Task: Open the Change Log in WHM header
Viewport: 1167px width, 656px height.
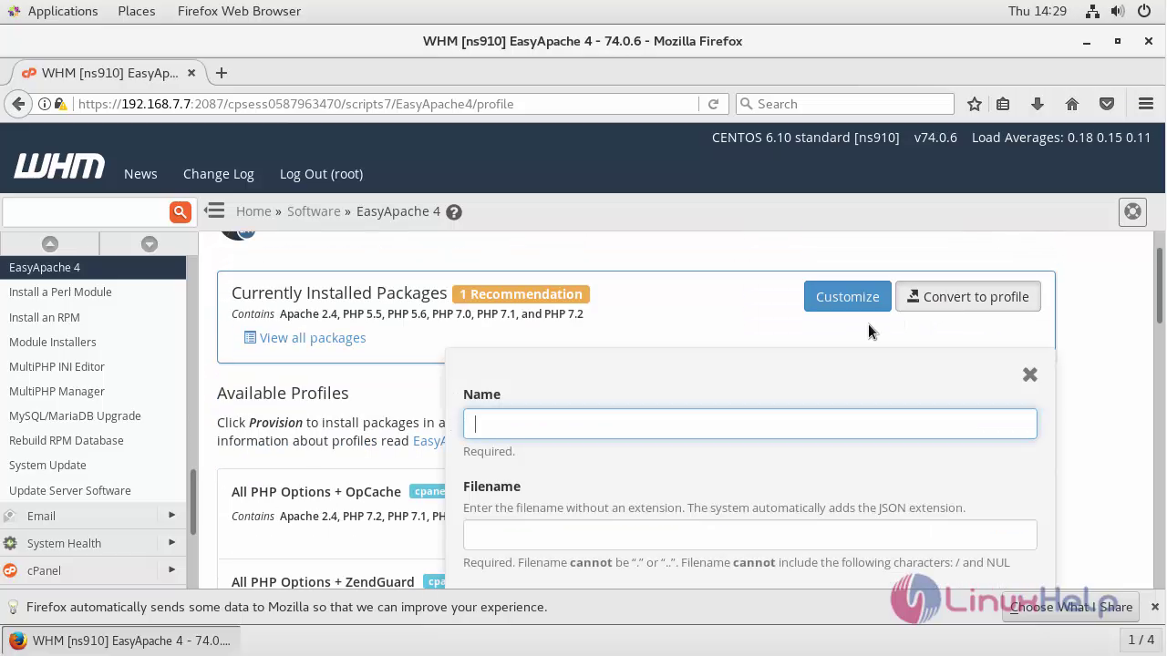Action: 219,174
